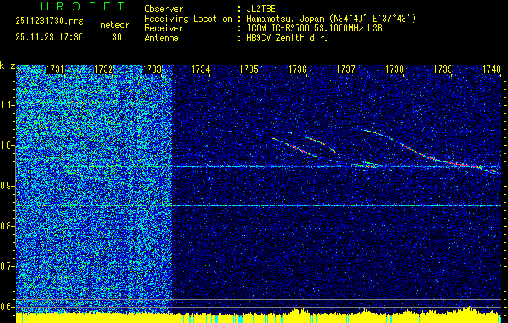Click the 1731 time marker
The width and height of the screenshot is (508, 323).
[56, 70]
